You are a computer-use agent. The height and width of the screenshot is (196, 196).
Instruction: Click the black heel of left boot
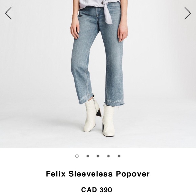point(99,113)
